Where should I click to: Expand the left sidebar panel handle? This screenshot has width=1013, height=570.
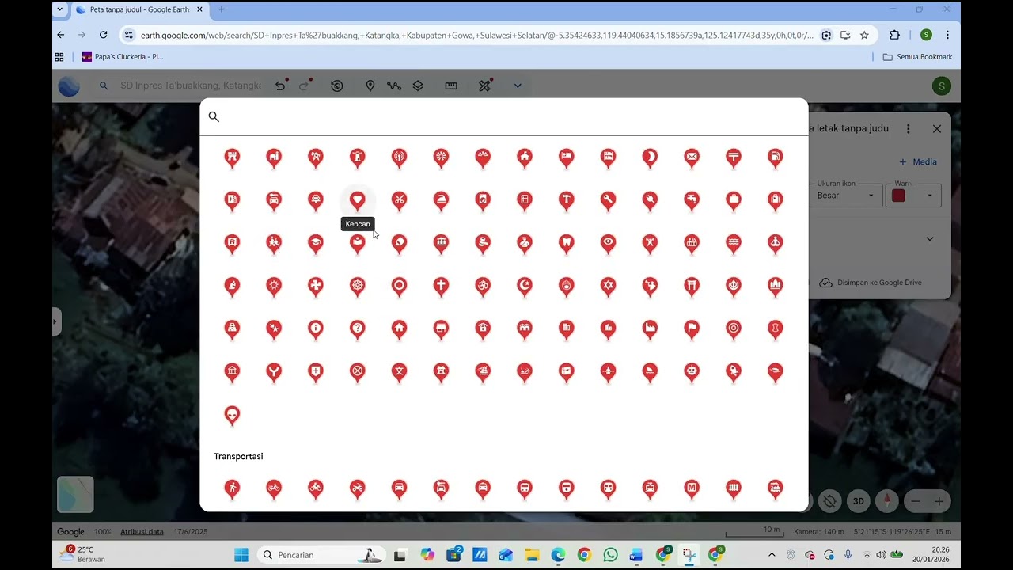point(56,321)
